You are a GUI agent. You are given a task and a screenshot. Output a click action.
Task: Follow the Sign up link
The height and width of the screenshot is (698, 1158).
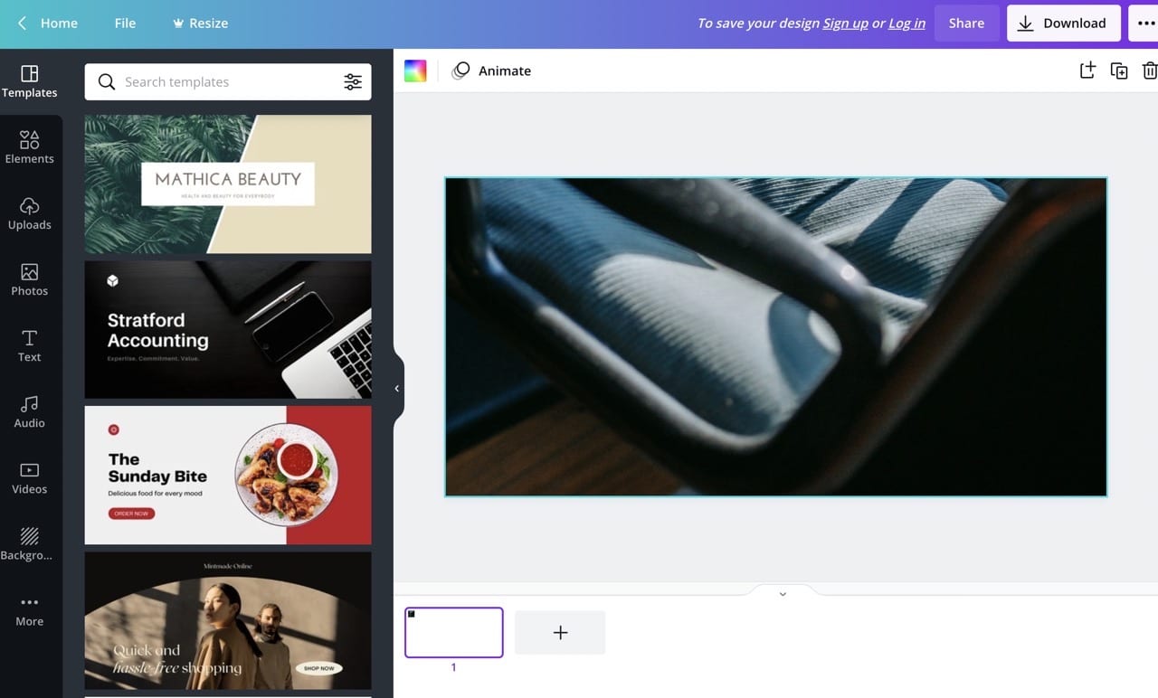(x=845, y=24)
